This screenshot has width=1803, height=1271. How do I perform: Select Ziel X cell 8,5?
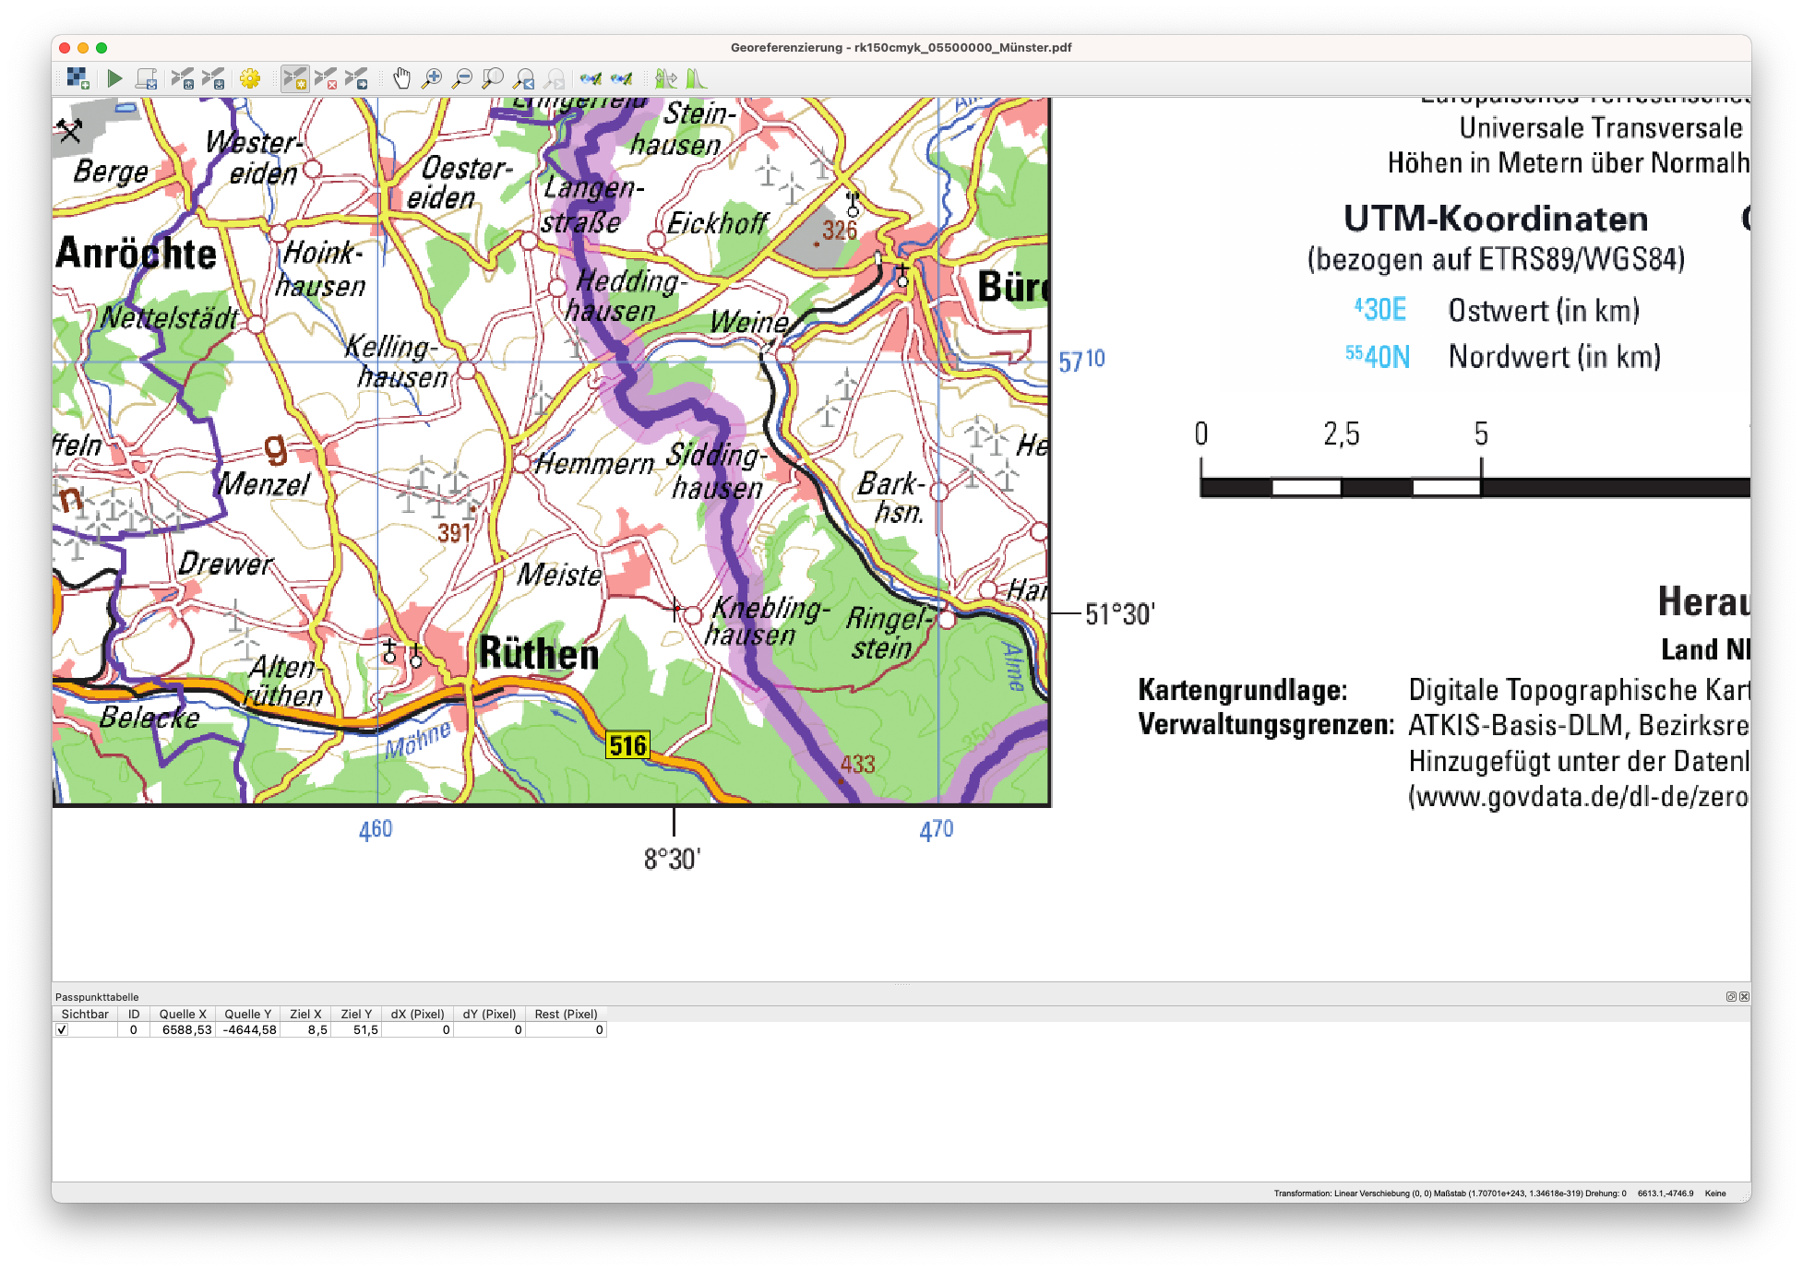click(x=305, y=1029)
